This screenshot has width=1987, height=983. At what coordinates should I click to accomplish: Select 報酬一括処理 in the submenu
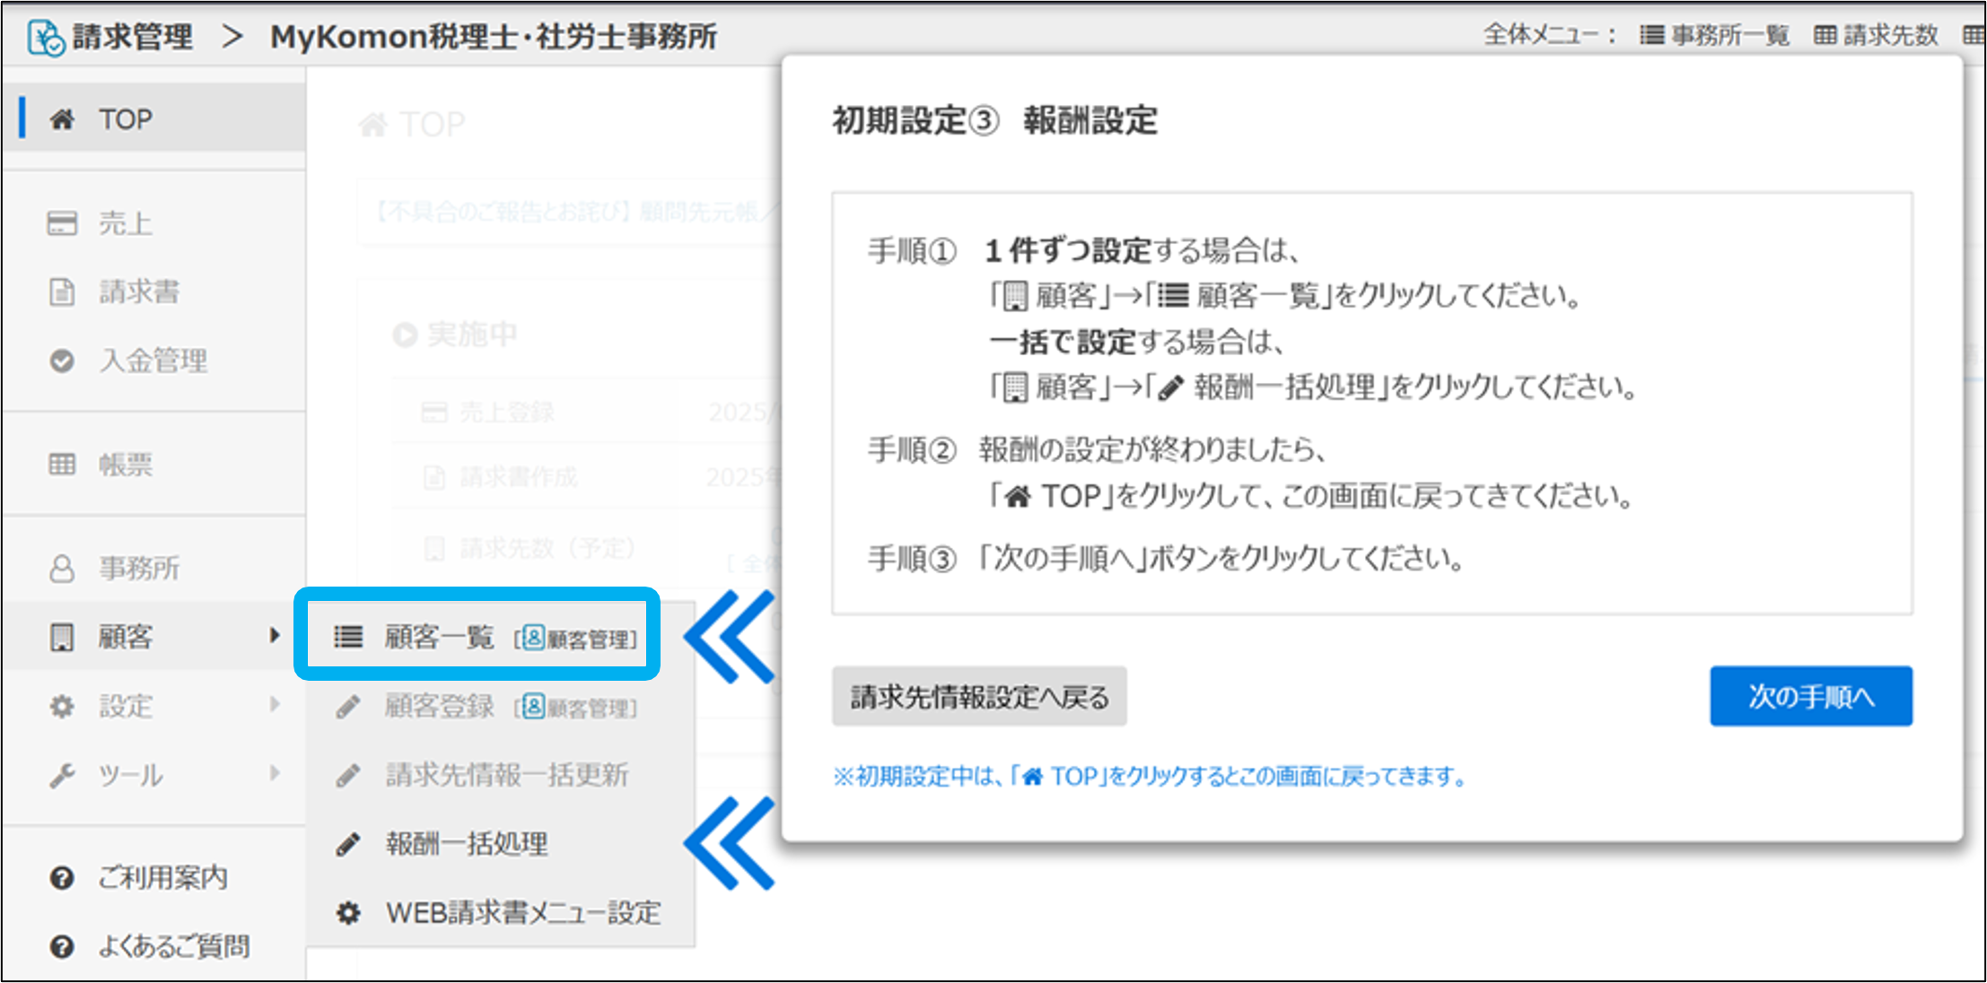(467, 843)
